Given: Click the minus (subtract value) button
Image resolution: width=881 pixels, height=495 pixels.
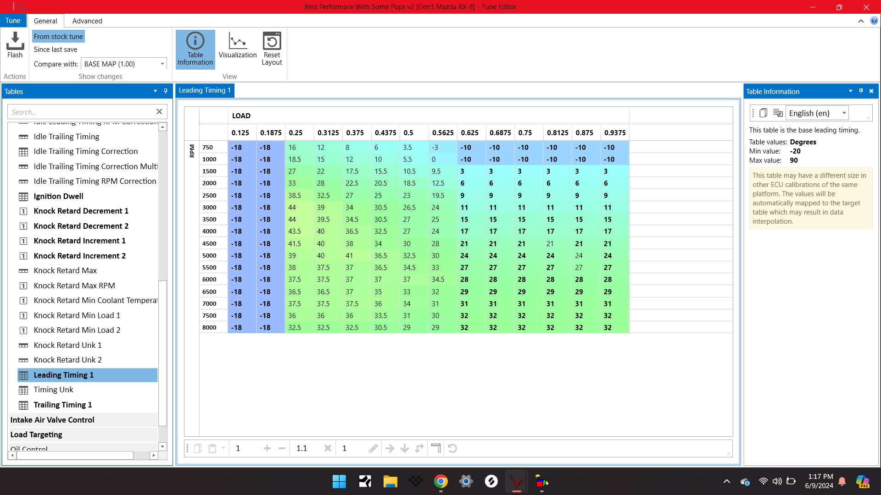Looking at the screenshot, I should click(x=282, y=448).
